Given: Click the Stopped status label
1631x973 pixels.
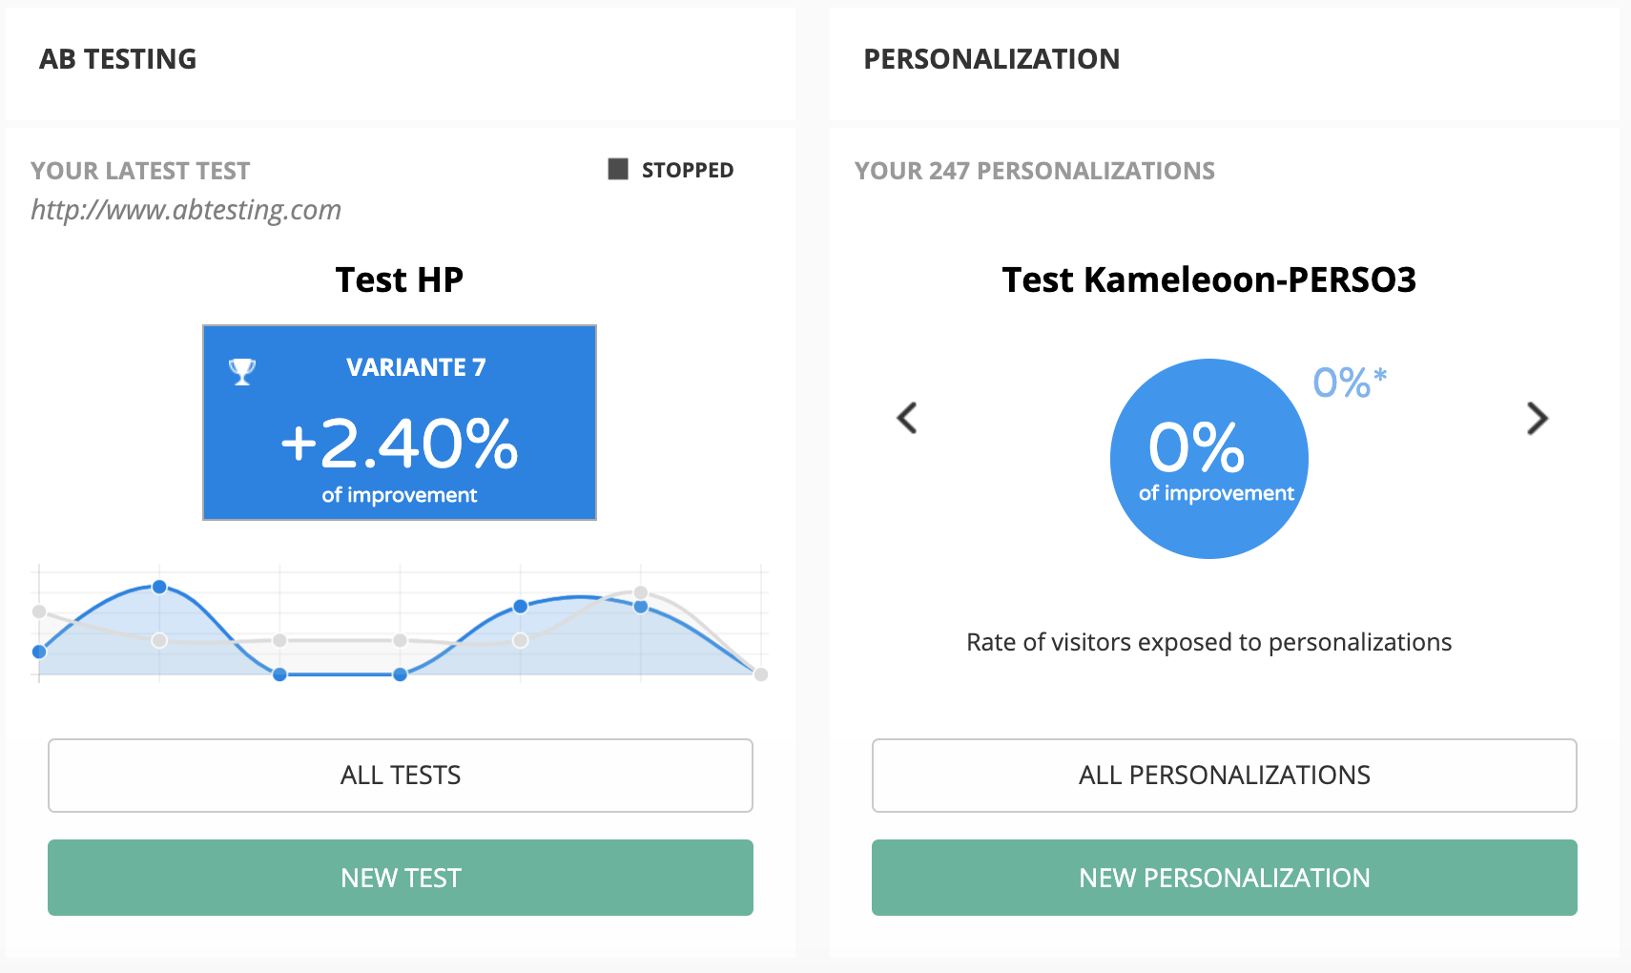Looking at the screenshot, I should coord(688,171).
